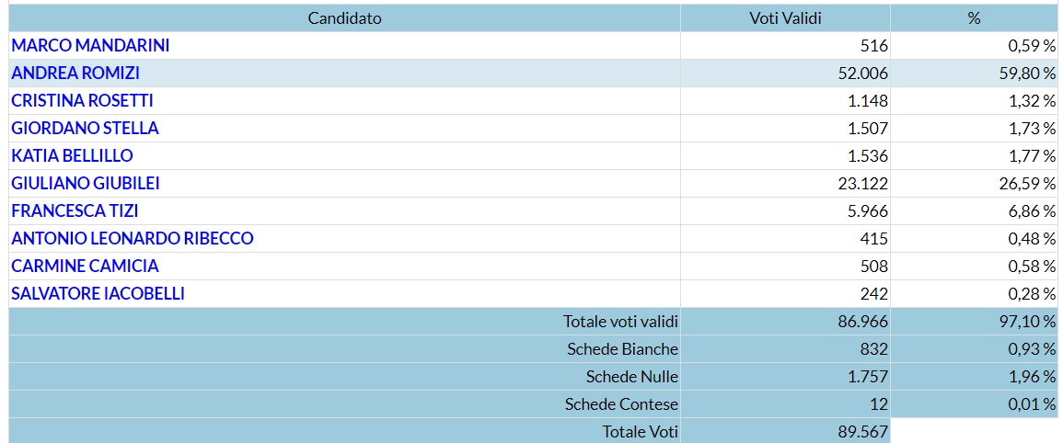Open the ANDREA ROMIZI candidate link
The height and width of the screenshot is (443, 1063).
75,74
